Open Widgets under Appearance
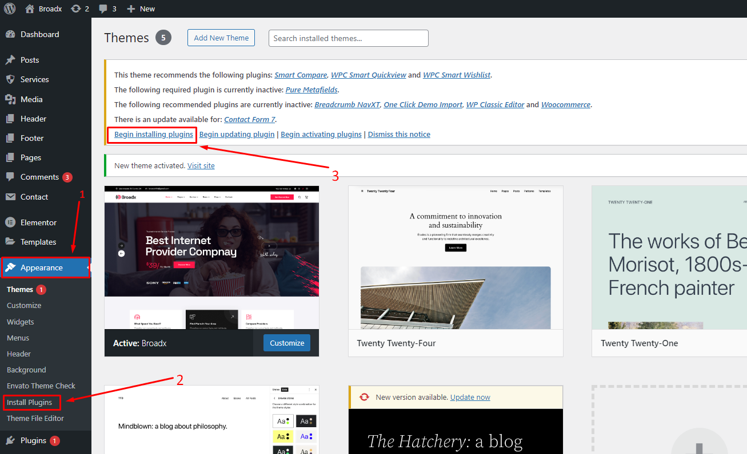 pyautogui.click(x=21, y=322)
